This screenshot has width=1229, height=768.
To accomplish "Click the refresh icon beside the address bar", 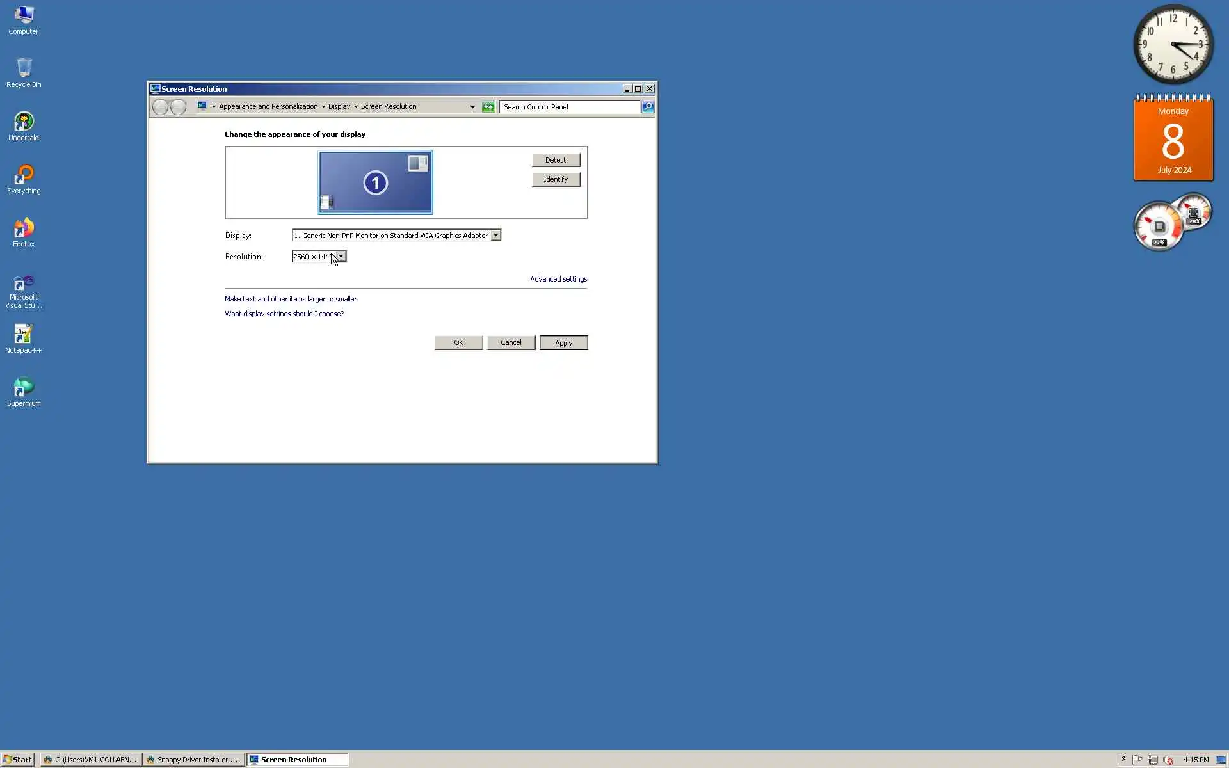I will [x=488, y=107].
